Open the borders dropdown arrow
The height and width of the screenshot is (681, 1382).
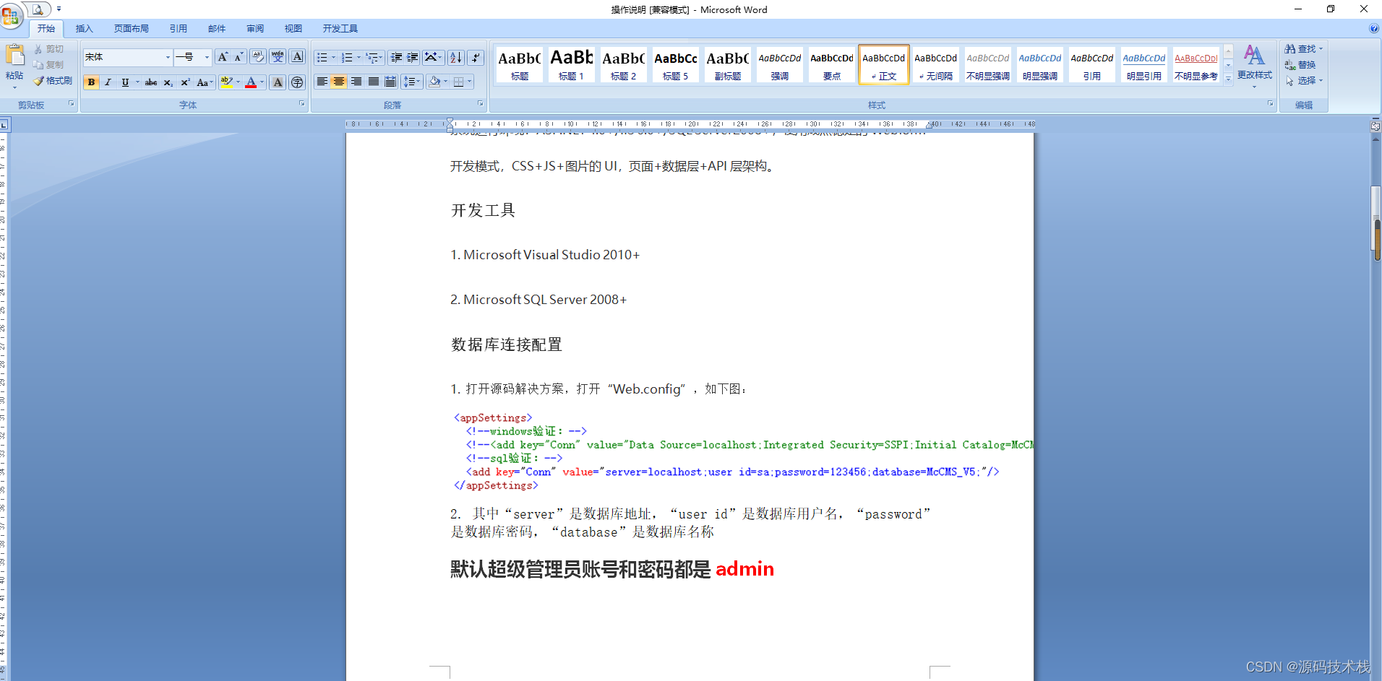(x=470, y=82)
